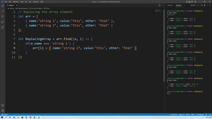Open the Terminal menu

coord(36,2)
